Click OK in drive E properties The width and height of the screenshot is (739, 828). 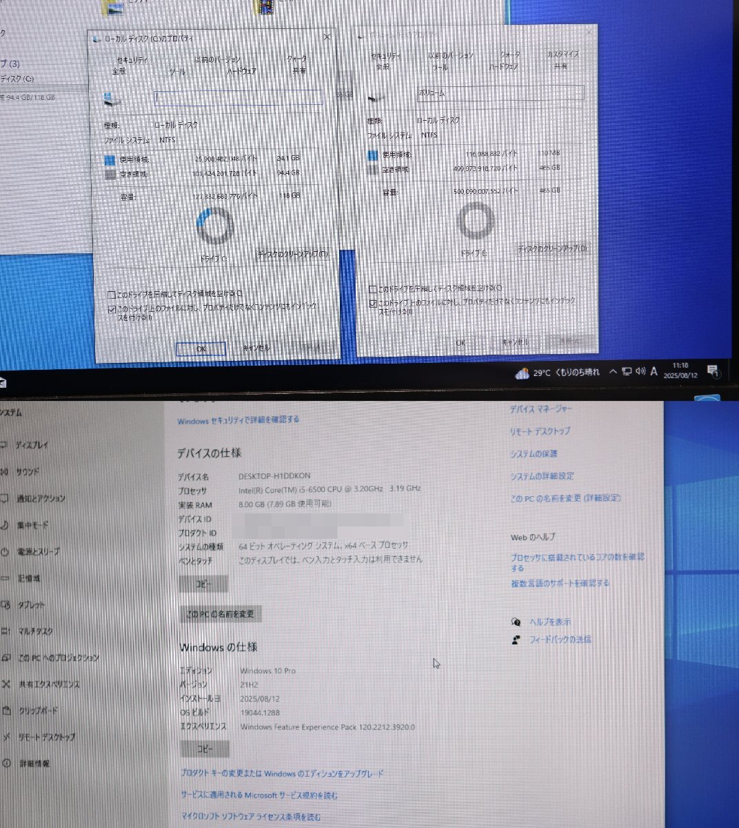(x=460, y=343)
